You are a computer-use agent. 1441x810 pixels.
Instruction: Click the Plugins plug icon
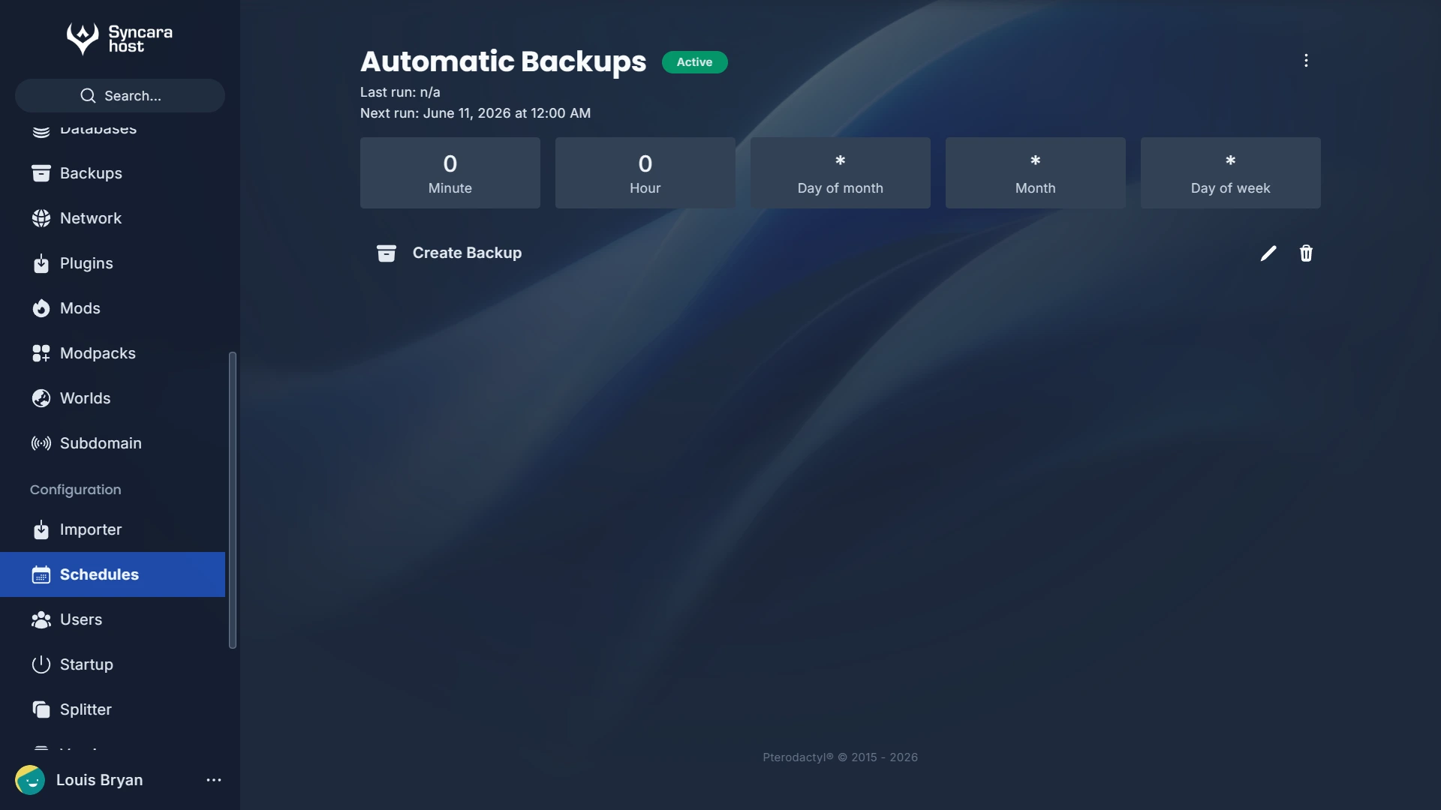(x=41, y=263)
